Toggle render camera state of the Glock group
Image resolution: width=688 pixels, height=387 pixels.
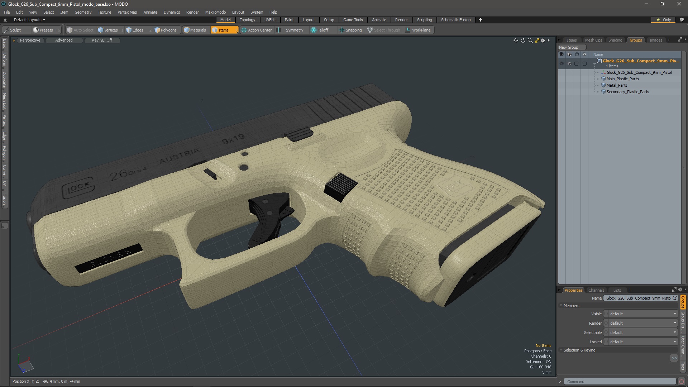569,63
